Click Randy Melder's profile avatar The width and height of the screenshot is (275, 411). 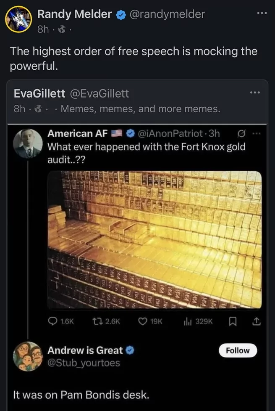(x=18, y=19)
